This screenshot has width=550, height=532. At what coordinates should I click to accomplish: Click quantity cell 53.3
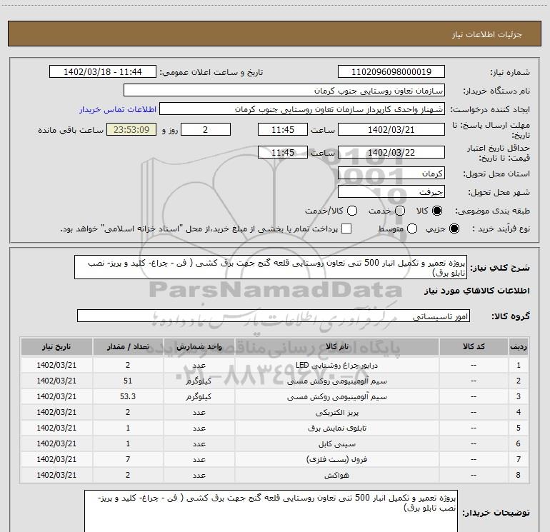tap(128, 396)
